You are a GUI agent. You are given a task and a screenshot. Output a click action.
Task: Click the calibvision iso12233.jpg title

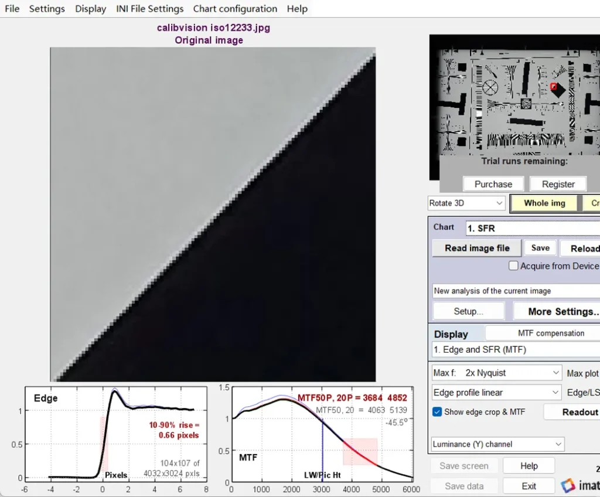point(213,28)
